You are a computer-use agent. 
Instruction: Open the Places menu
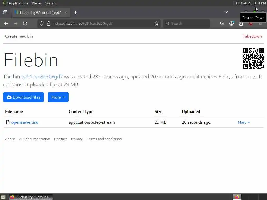pyautogui.click(x=37, y=3)
